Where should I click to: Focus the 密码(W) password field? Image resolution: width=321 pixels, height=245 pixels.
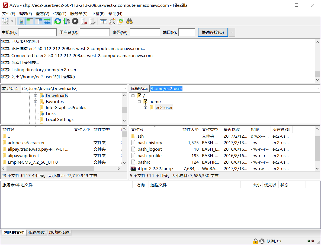tap(145, 32)
